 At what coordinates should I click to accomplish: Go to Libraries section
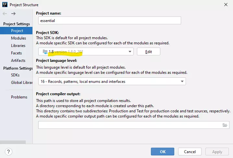[x=18, y=46]
